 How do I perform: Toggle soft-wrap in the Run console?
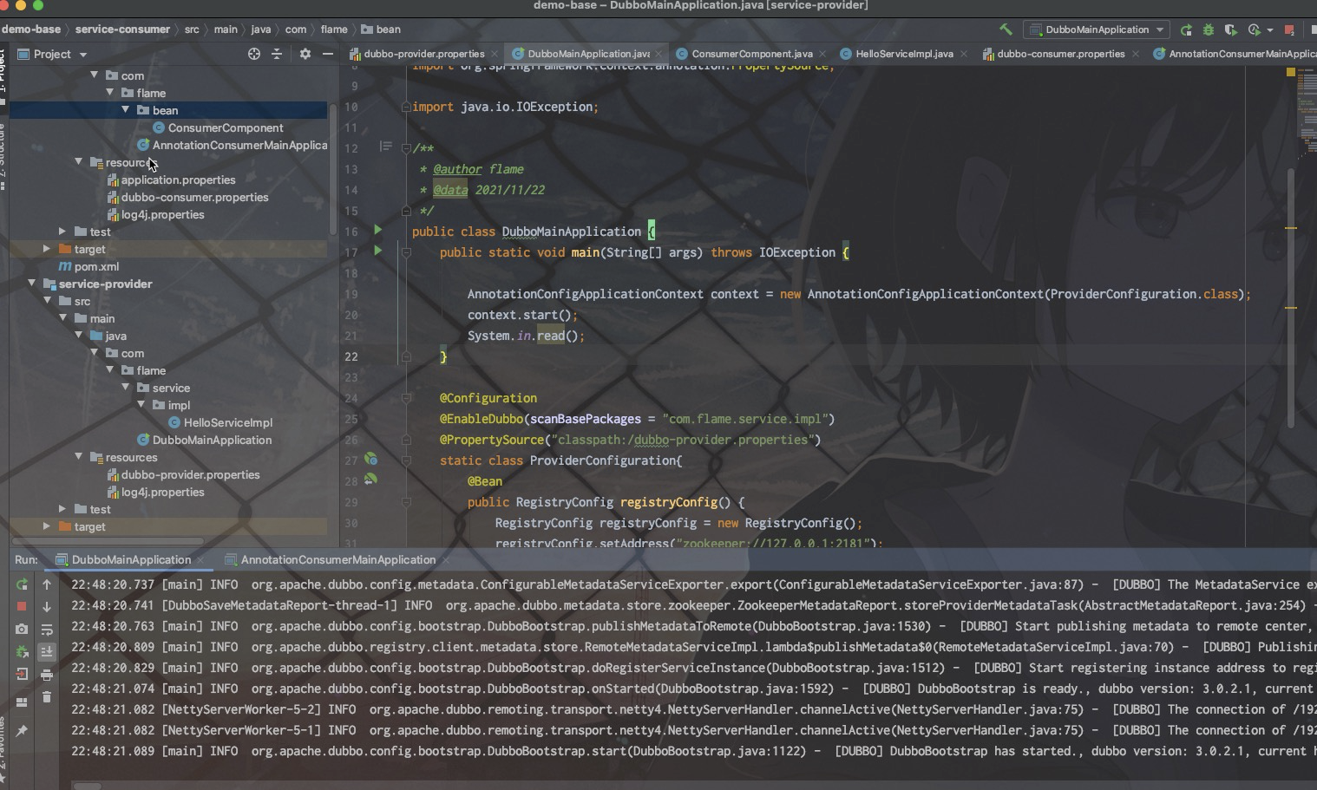coord(47,629)
